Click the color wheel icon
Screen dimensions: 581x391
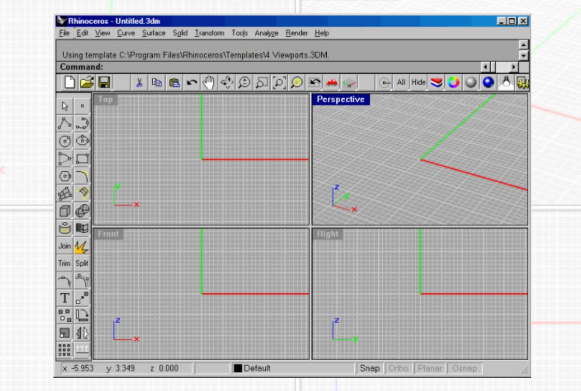point(454,82)
